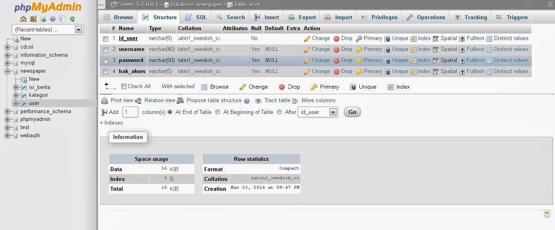Add Unique index on username column
Viewport: 555px width, 230px height.
396,49
